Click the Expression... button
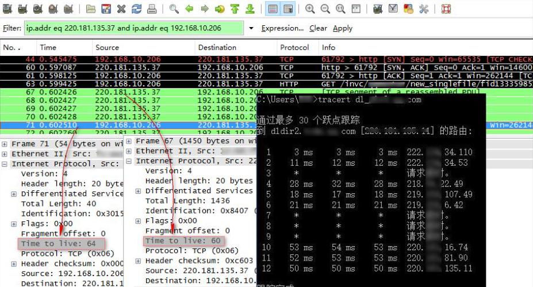The image size is (533, 287). [x=282, y=28]
